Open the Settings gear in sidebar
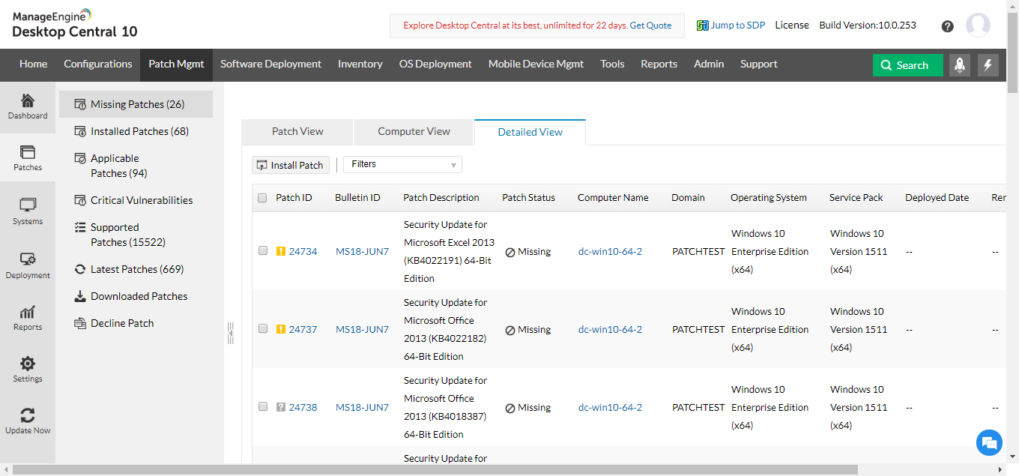Screen dimensions: 1019x476 coord(28,369)
